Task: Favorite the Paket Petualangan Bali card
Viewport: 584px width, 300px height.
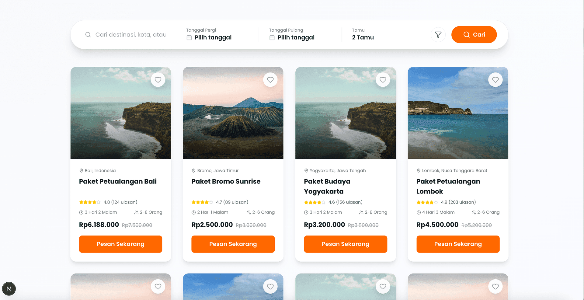Action: (158, 80)
